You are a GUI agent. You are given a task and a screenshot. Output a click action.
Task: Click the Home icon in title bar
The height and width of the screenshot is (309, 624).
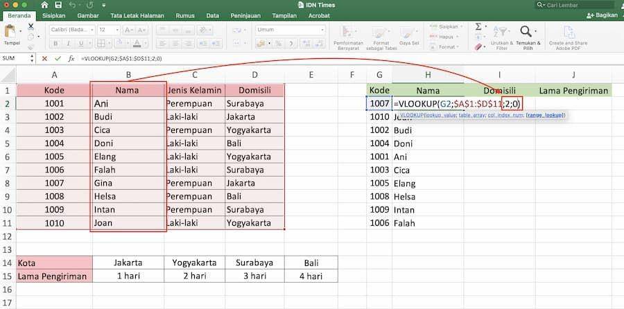tap(44, 5)
